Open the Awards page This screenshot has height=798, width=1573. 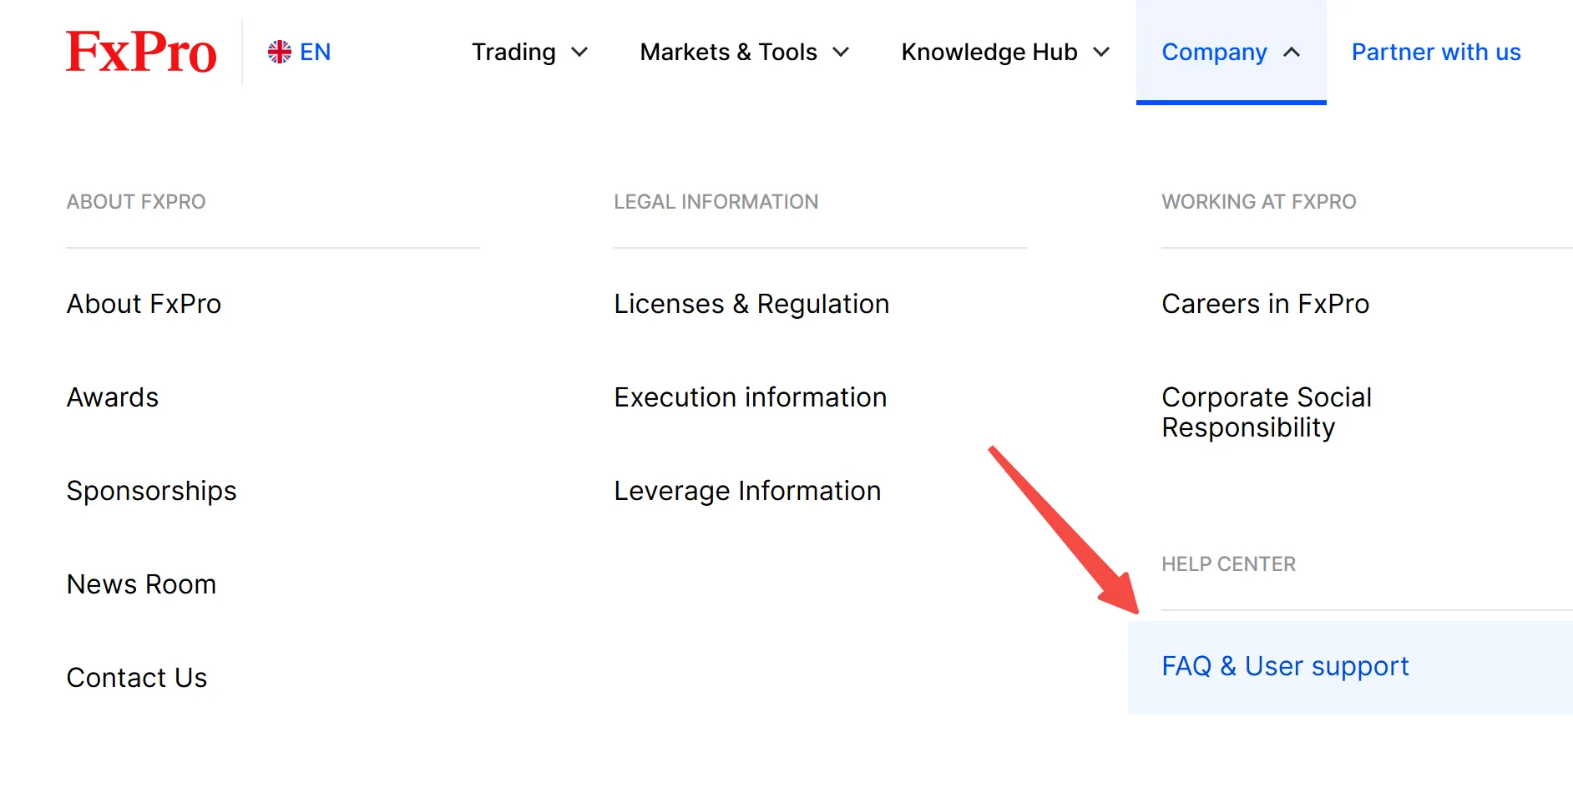pos(113,397)
